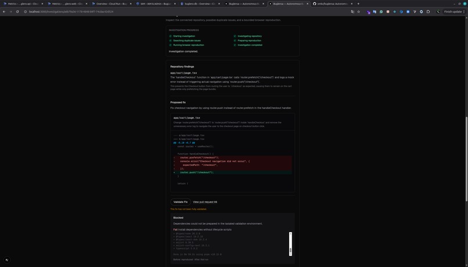Click the Preparing reproduction checkmark

235,41
